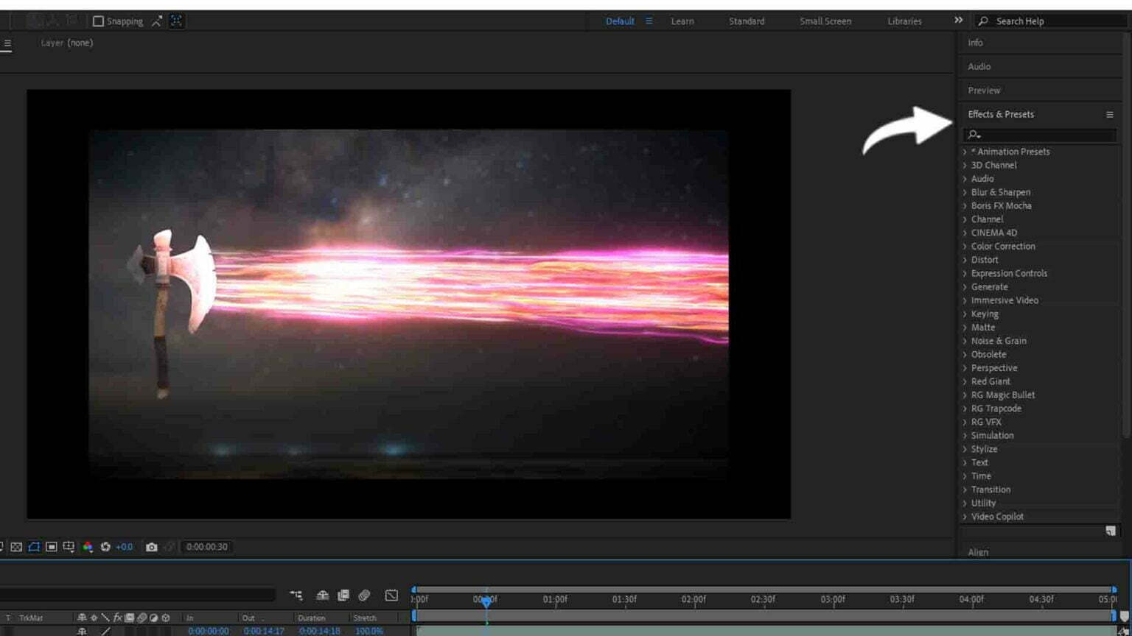
Task: Expand the Blur & Sharpen category
Action: 999,192
